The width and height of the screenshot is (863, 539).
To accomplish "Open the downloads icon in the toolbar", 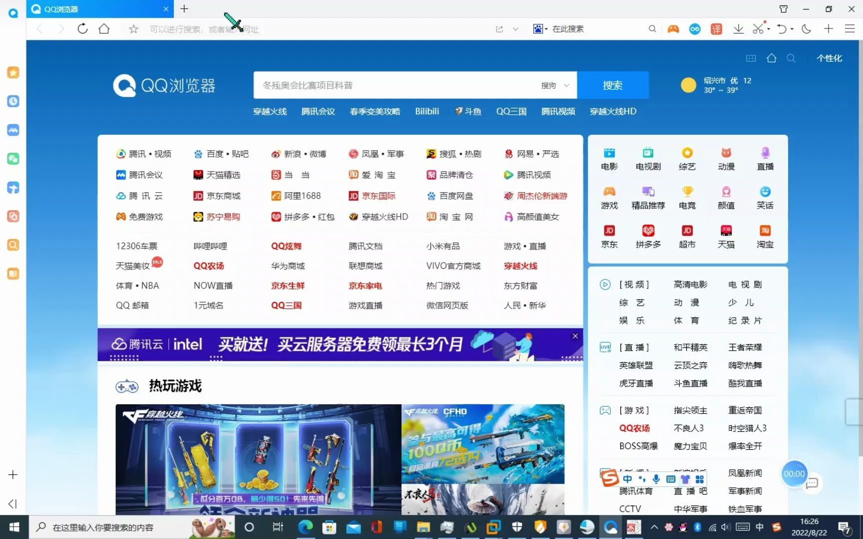I will click(x=738, y=29).
